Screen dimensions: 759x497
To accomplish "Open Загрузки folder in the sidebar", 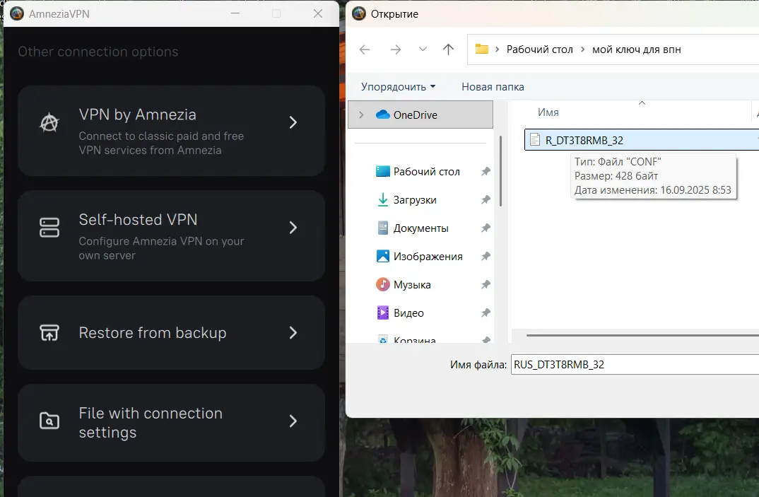I will point(415,200).
